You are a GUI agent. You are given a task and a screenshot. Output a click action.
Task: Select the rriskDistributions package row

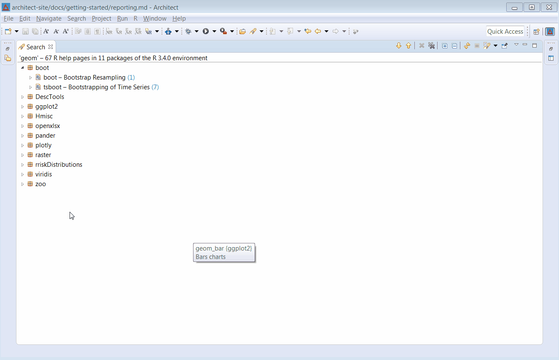[55, 165]
